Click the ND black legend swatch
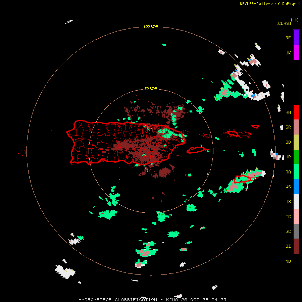The width and height of the screenshot is (302, 302). click(x=296, y=261)
